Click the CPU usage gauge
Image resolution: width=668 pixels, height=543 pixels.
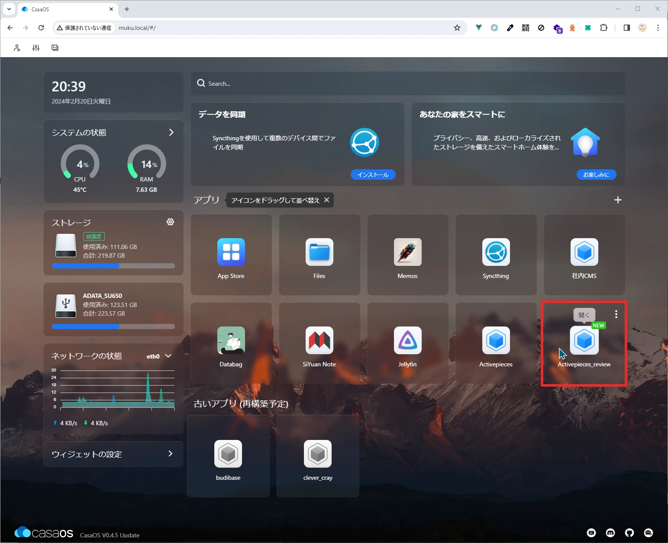pyautogui.click(x=80, y=163)
